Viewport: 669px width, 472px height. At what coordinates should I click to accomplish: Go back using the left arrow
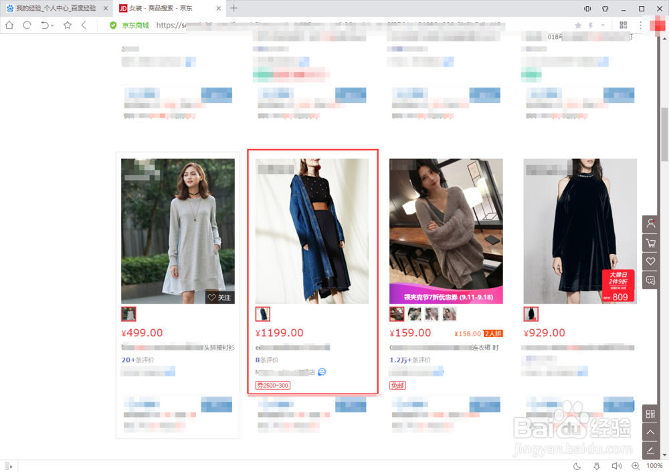coord(84,25)
